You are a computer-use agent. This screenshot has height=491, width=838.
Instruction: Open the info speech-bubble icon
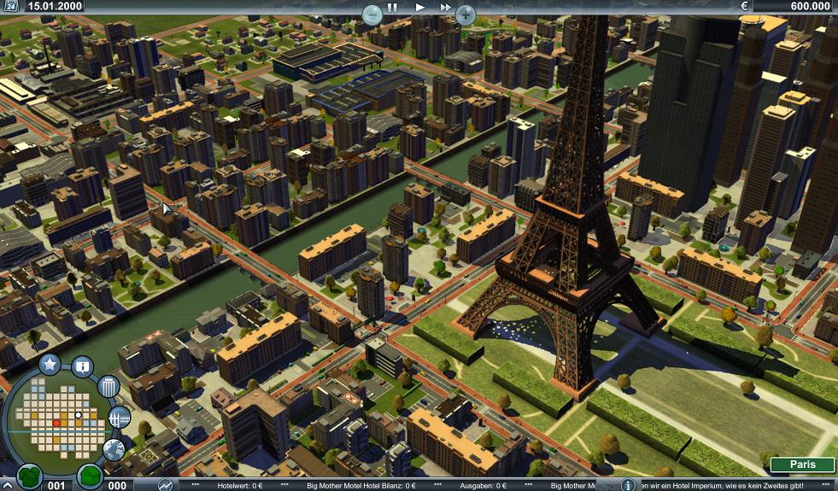(82, 367)
